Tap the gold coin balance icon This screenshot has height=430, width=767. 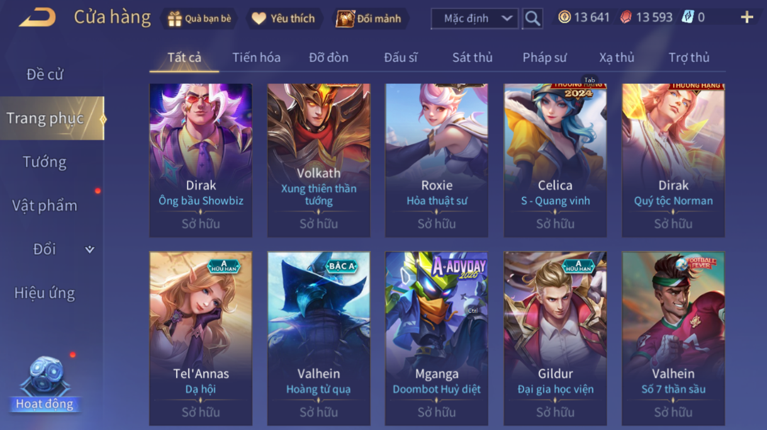point(564,18)
